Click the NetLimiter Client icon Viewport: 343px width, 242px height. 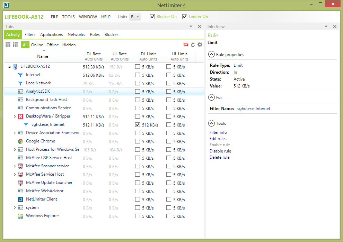pos(20,199)
